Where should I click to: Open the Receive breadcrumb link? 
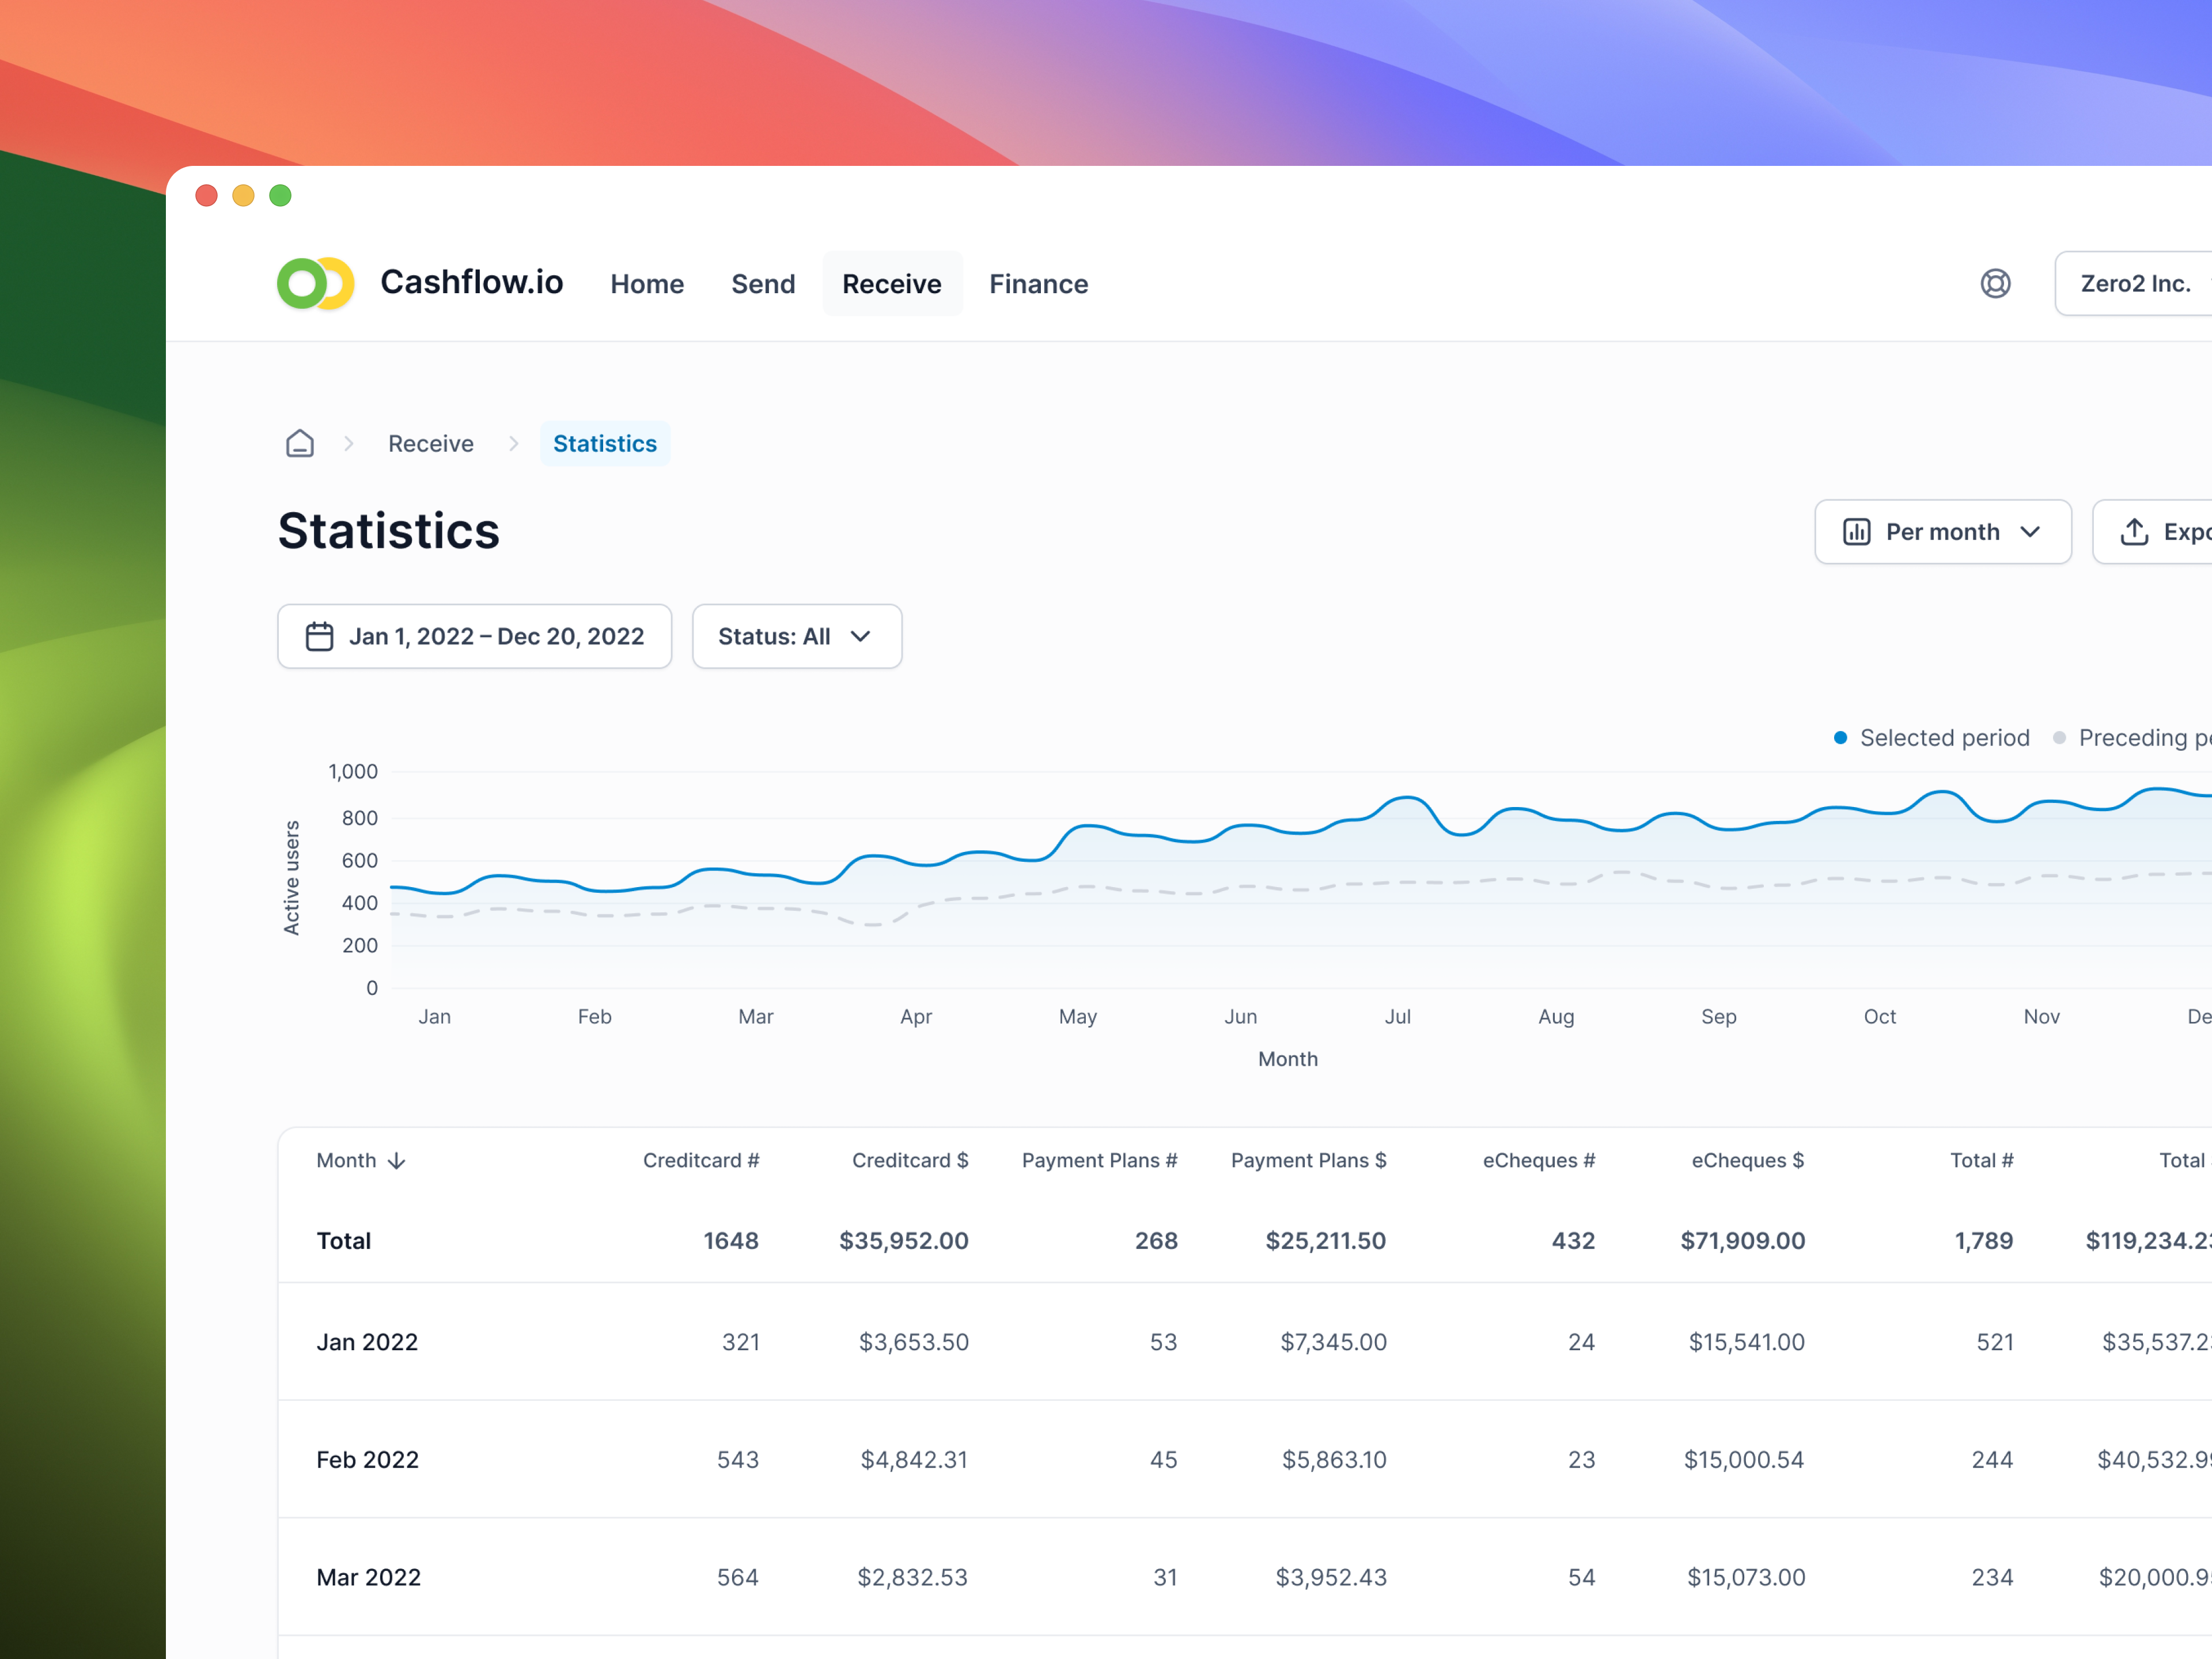click(x=430, y=443)
